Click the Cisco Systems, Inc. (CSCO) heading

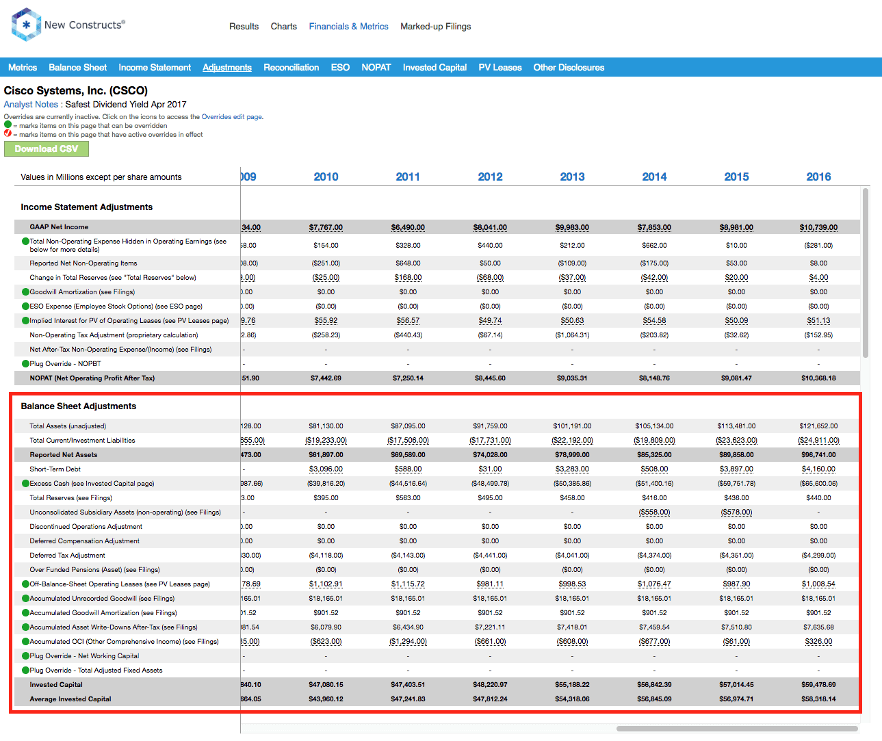[x=76, y=90]
